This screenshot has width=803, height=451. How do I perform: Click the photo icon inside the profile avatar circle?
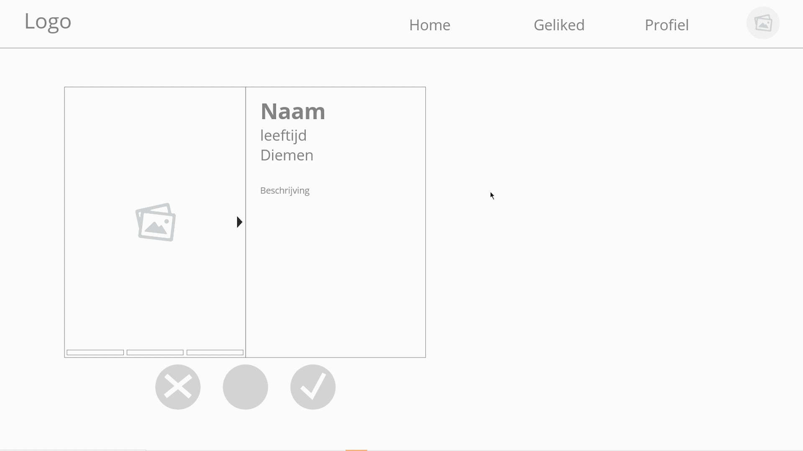[763, 23]
